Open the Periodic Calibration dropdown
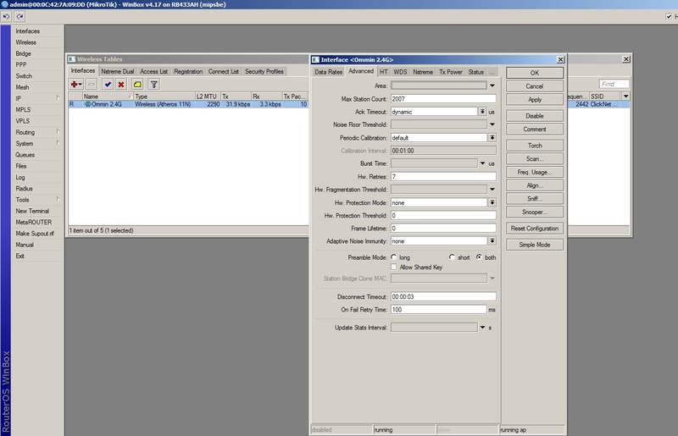The height and width of the screenshot is (436, 678). click(492, 137)
